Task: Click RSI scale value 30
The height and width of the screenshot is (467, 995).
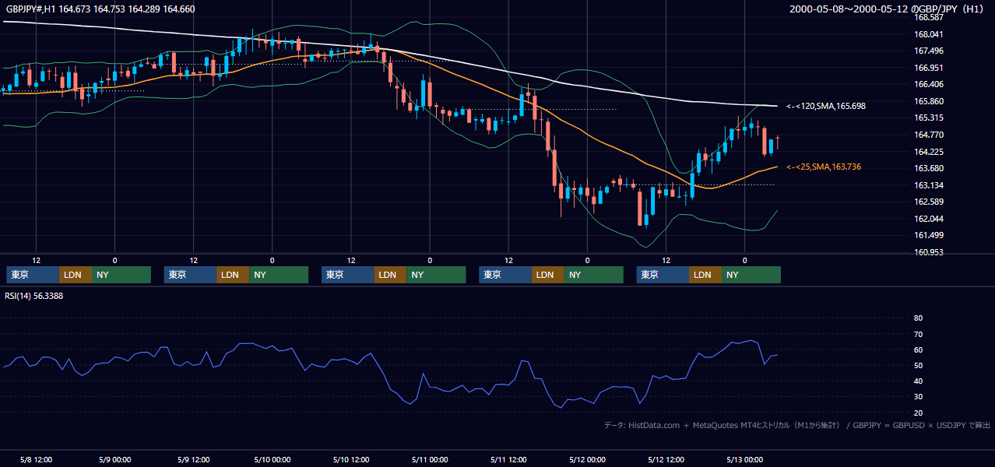Action: pyautogui.click(x=918, y=397)
